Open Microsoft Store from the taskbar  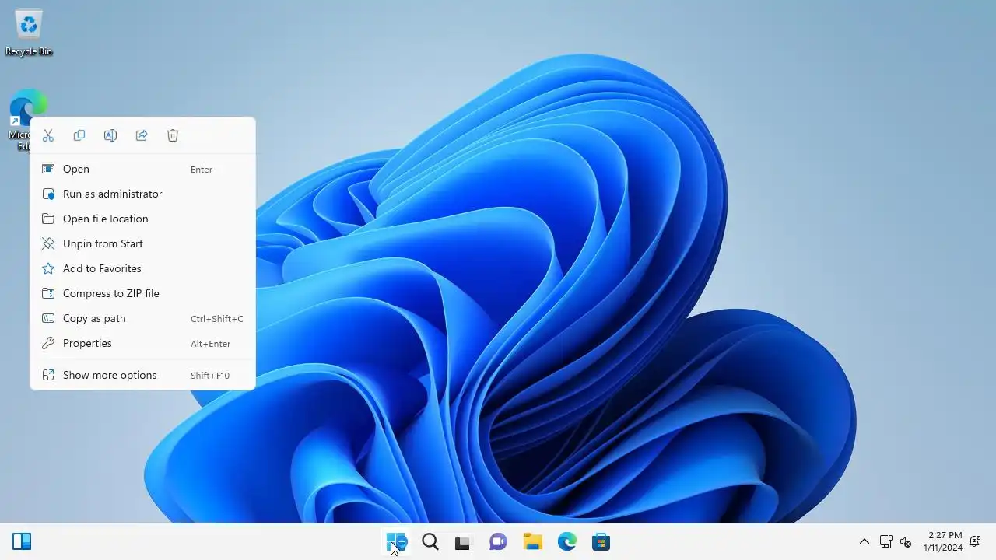point(601,541)
